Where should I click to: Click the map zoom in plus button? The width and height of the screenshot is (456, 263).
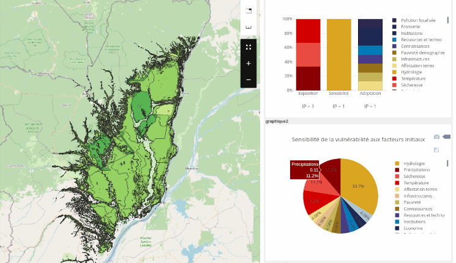[248, 63]
